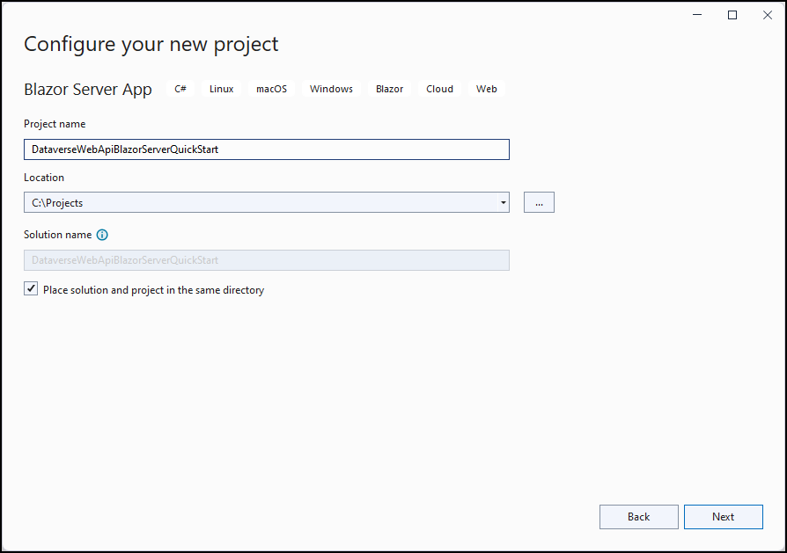The height and width of the screenshot is (553, 787).
Task: Select the Cloud project tag
Action: coord(439,88)
